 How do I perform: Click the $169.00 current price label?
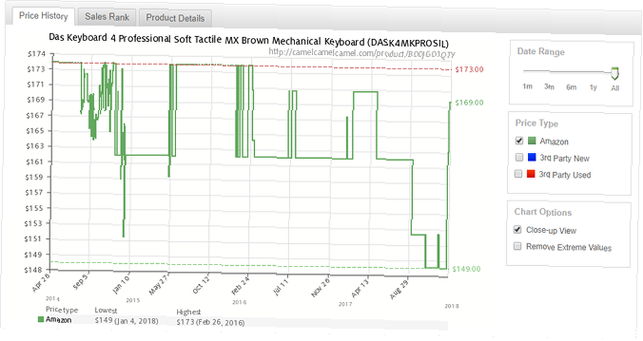[x=469, y=102]
